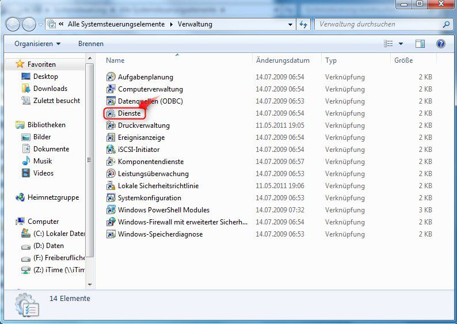The height and width of the screenshot is (324, 457).
Task: Select network drive (Z:) iTime
Action: (x=59, y=270)
